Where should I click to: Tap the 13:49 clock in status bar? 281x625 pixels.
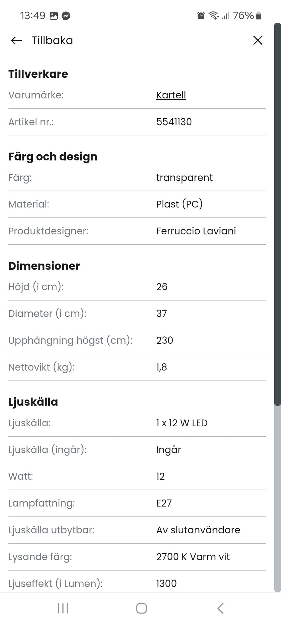pos(32,16)
